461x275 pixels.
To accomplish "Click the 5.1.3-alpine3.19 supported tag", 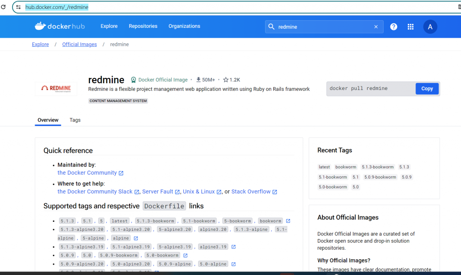I will tap(82, 247).
